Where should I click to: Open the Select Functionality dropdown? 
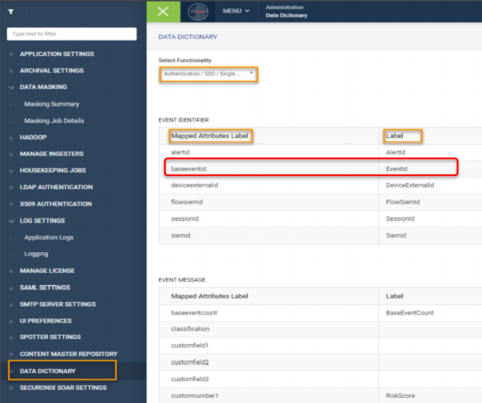coord(208,74)
